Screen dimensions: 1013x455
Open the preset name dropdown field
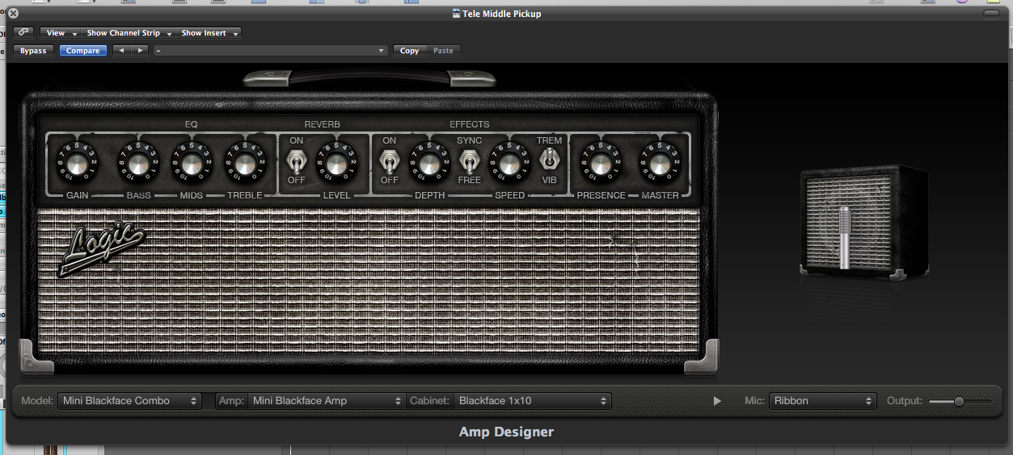[x=271, y=50]
